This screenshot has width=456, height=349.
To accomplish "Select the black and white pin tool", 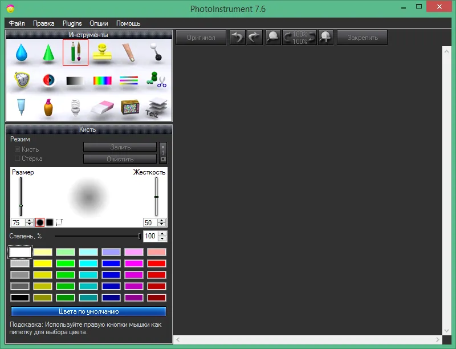I will (x=156, y=52).
